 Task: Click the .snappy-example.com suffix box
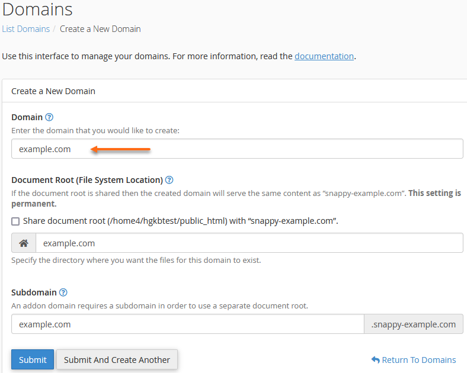pos(413,324)
